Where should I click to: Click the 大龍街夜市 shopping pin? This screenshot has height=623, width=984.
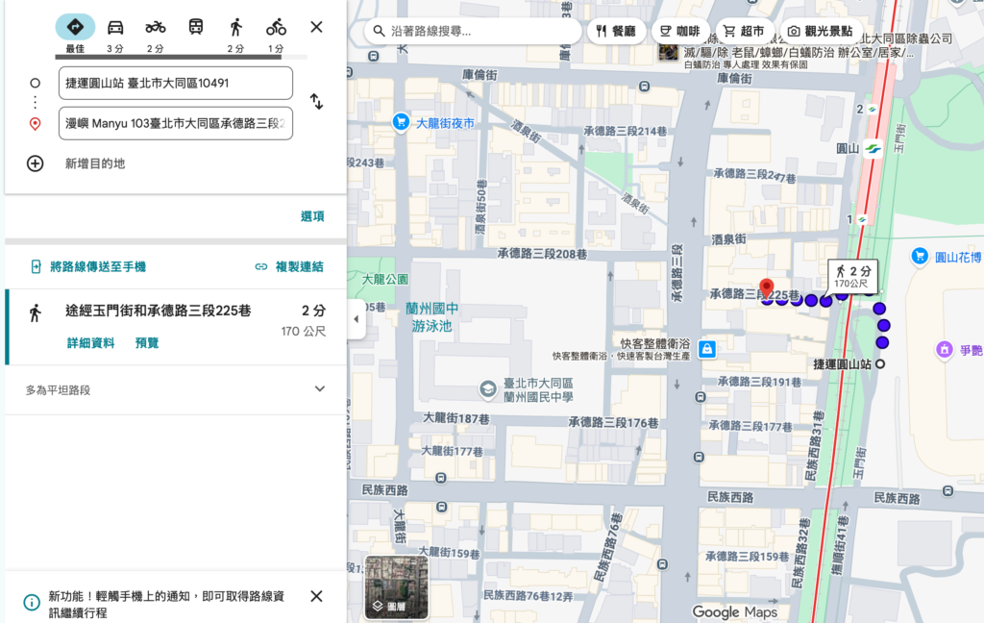401,122
